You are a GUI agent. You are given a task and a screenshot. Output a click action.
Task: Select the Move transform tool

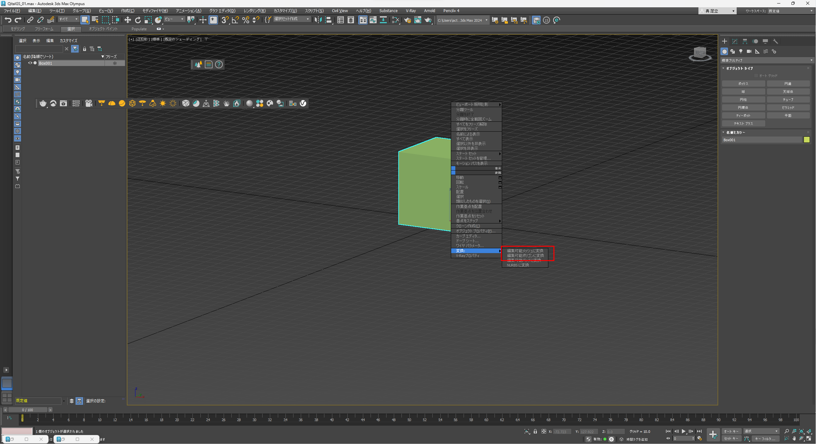click(x=127, y=20)
